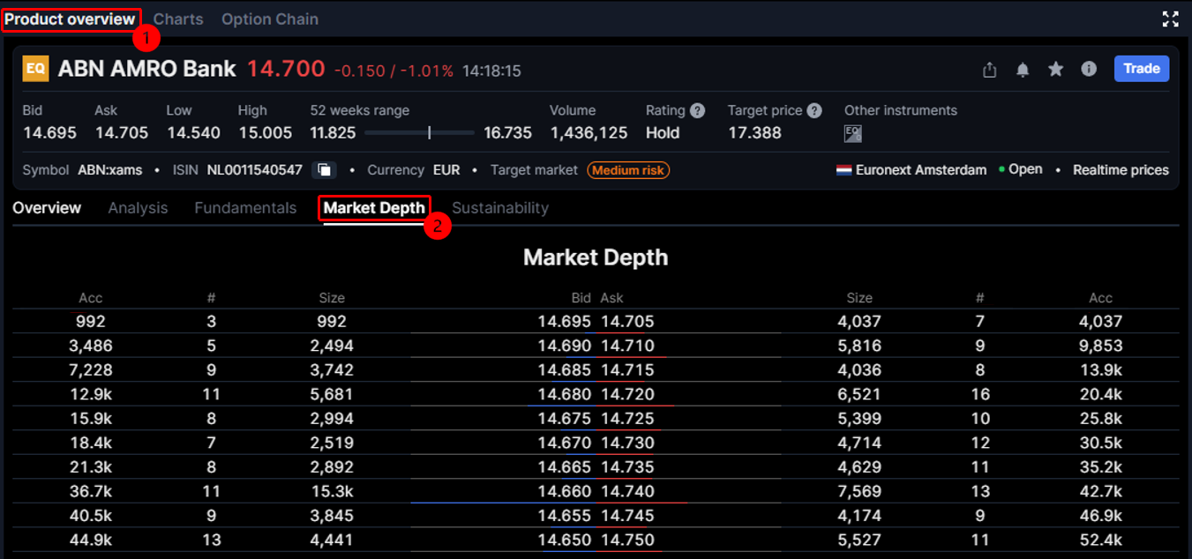Switch to the Charts tab
Screen dimensions: 1192x559
[178, 19]
